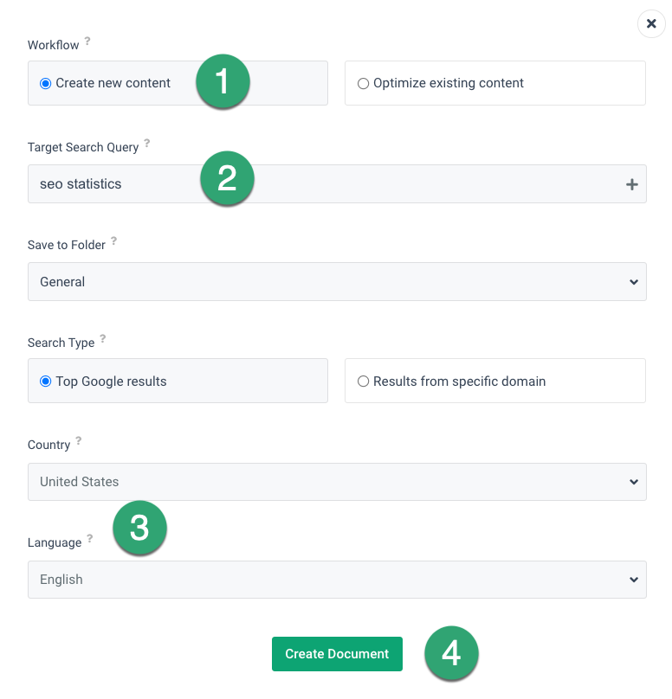672x699 pixels.
Task: Open the English language dropdown
Action: pyautogui.click(x=337, y=580)
